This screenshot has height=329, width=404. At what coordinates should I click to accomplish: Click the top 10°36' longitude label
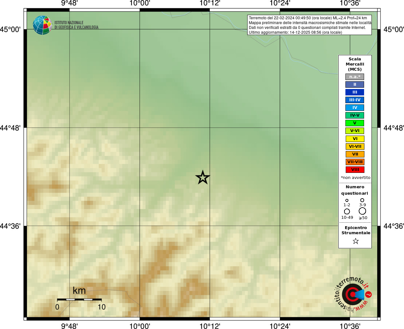click(x=350, y=3)
